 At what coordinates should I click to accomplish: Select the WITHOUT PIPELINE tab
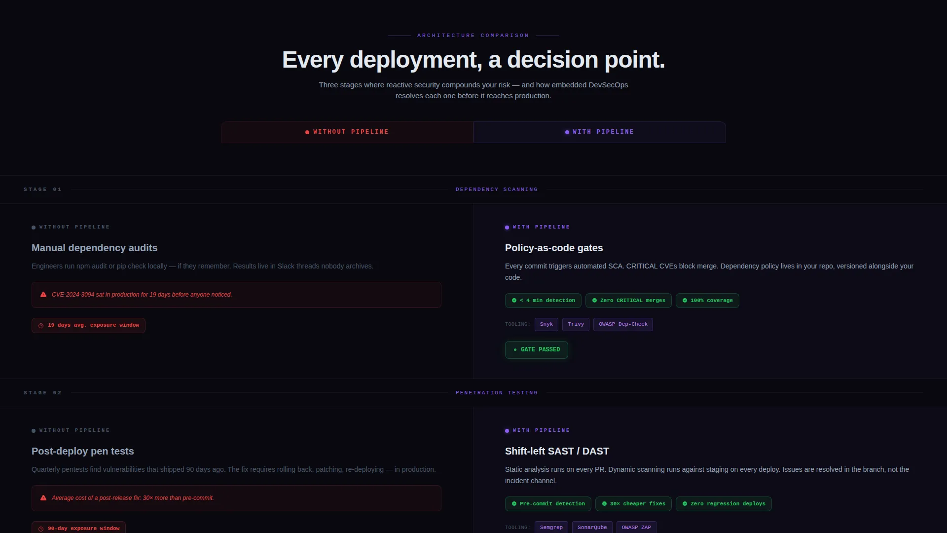347,132
